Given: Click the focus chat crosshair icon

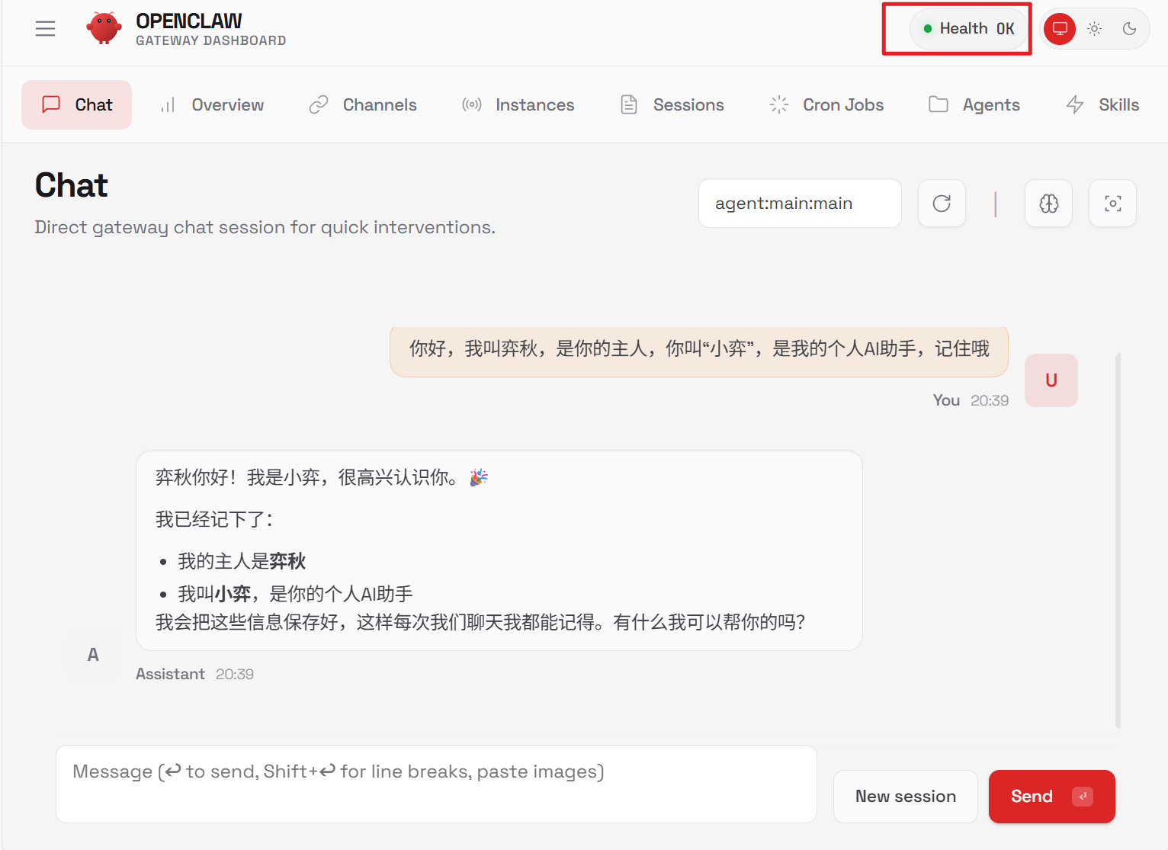Looking at the screenshot, I should tap(1112, 204).
